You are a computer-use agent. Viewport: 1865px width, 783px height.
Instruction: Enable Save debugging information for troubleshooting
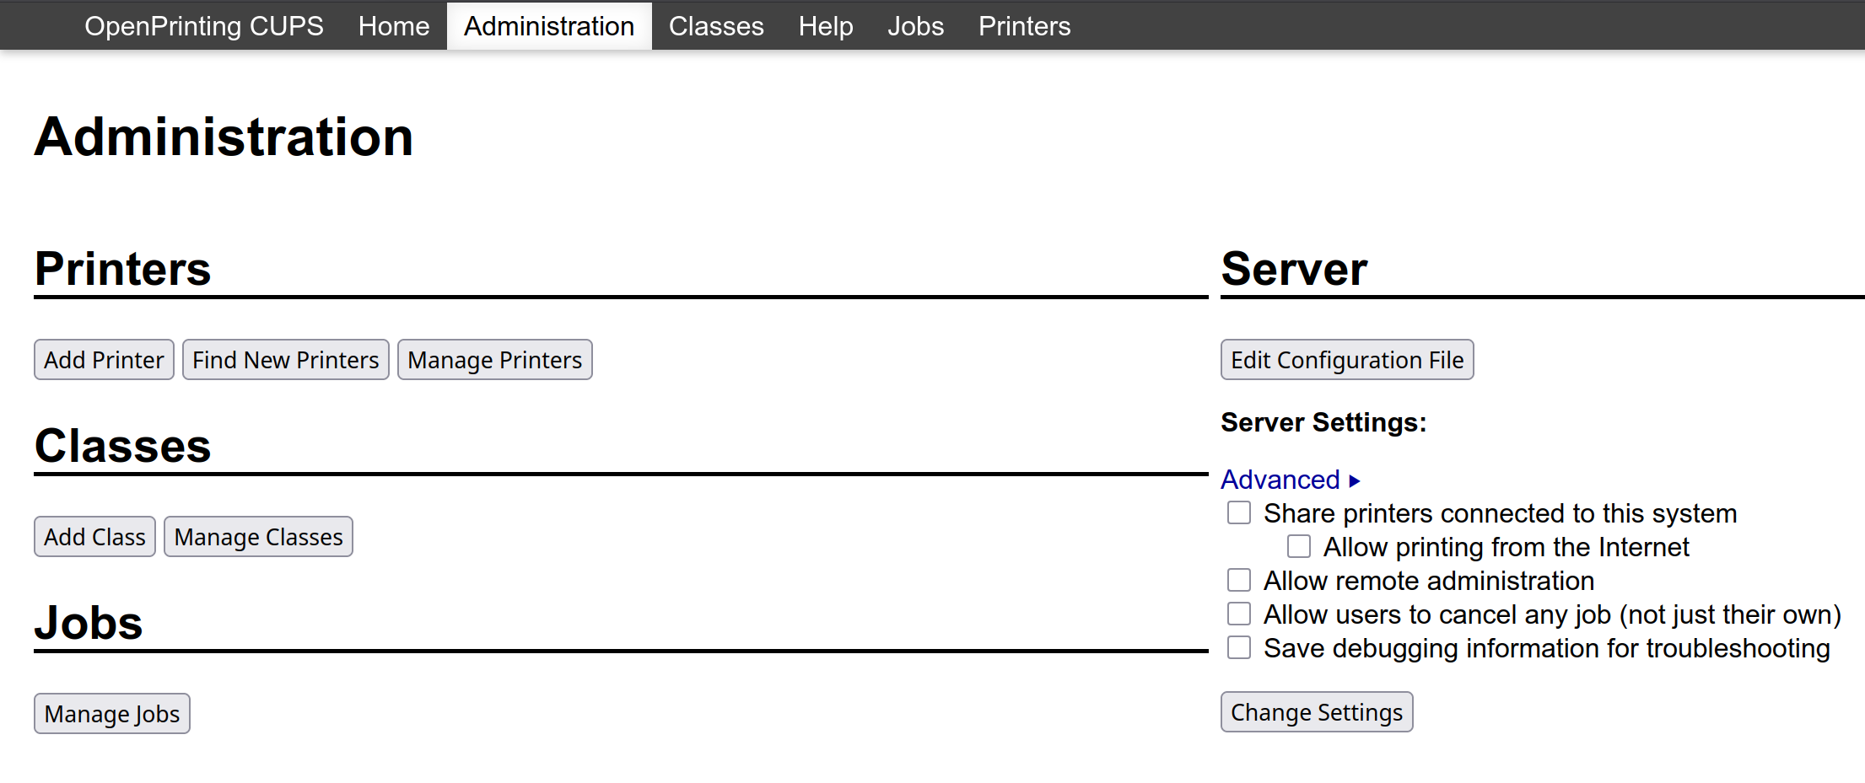click(x=1239, y=647)
